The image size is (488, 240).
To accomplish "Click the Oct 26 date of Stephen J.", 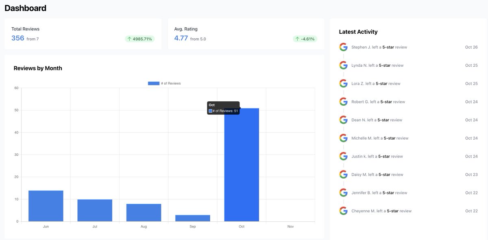I will 471,47.
